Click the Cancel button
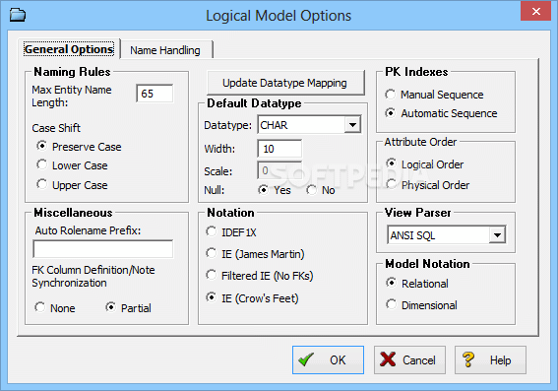 tap(409, 360)
